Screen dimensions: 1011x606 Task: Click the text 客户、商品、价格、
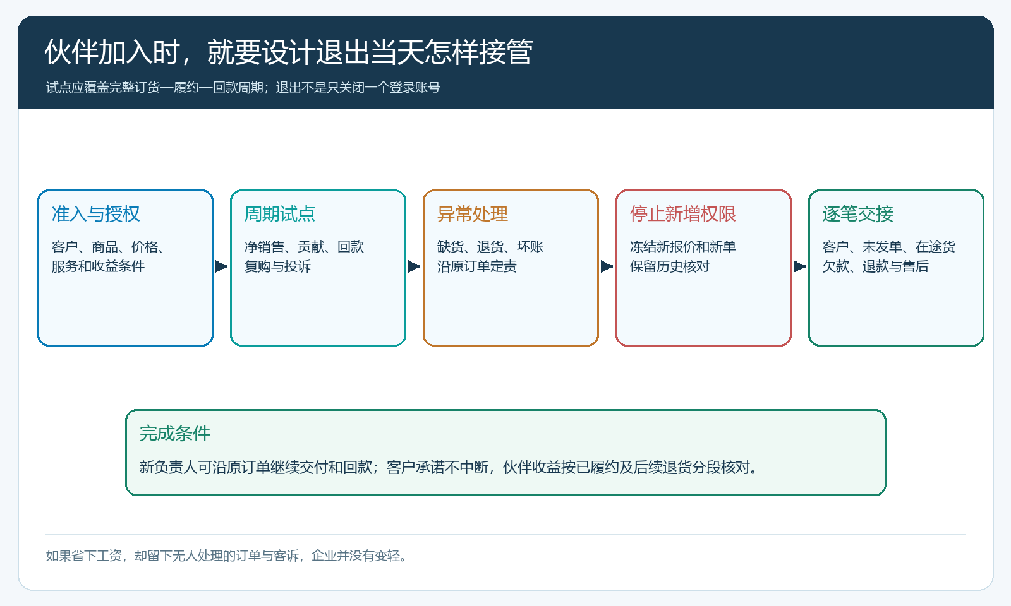coord(108,247)
